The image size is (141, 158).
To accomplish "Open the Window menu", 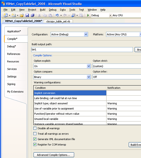I will click(x=92, y=10).
